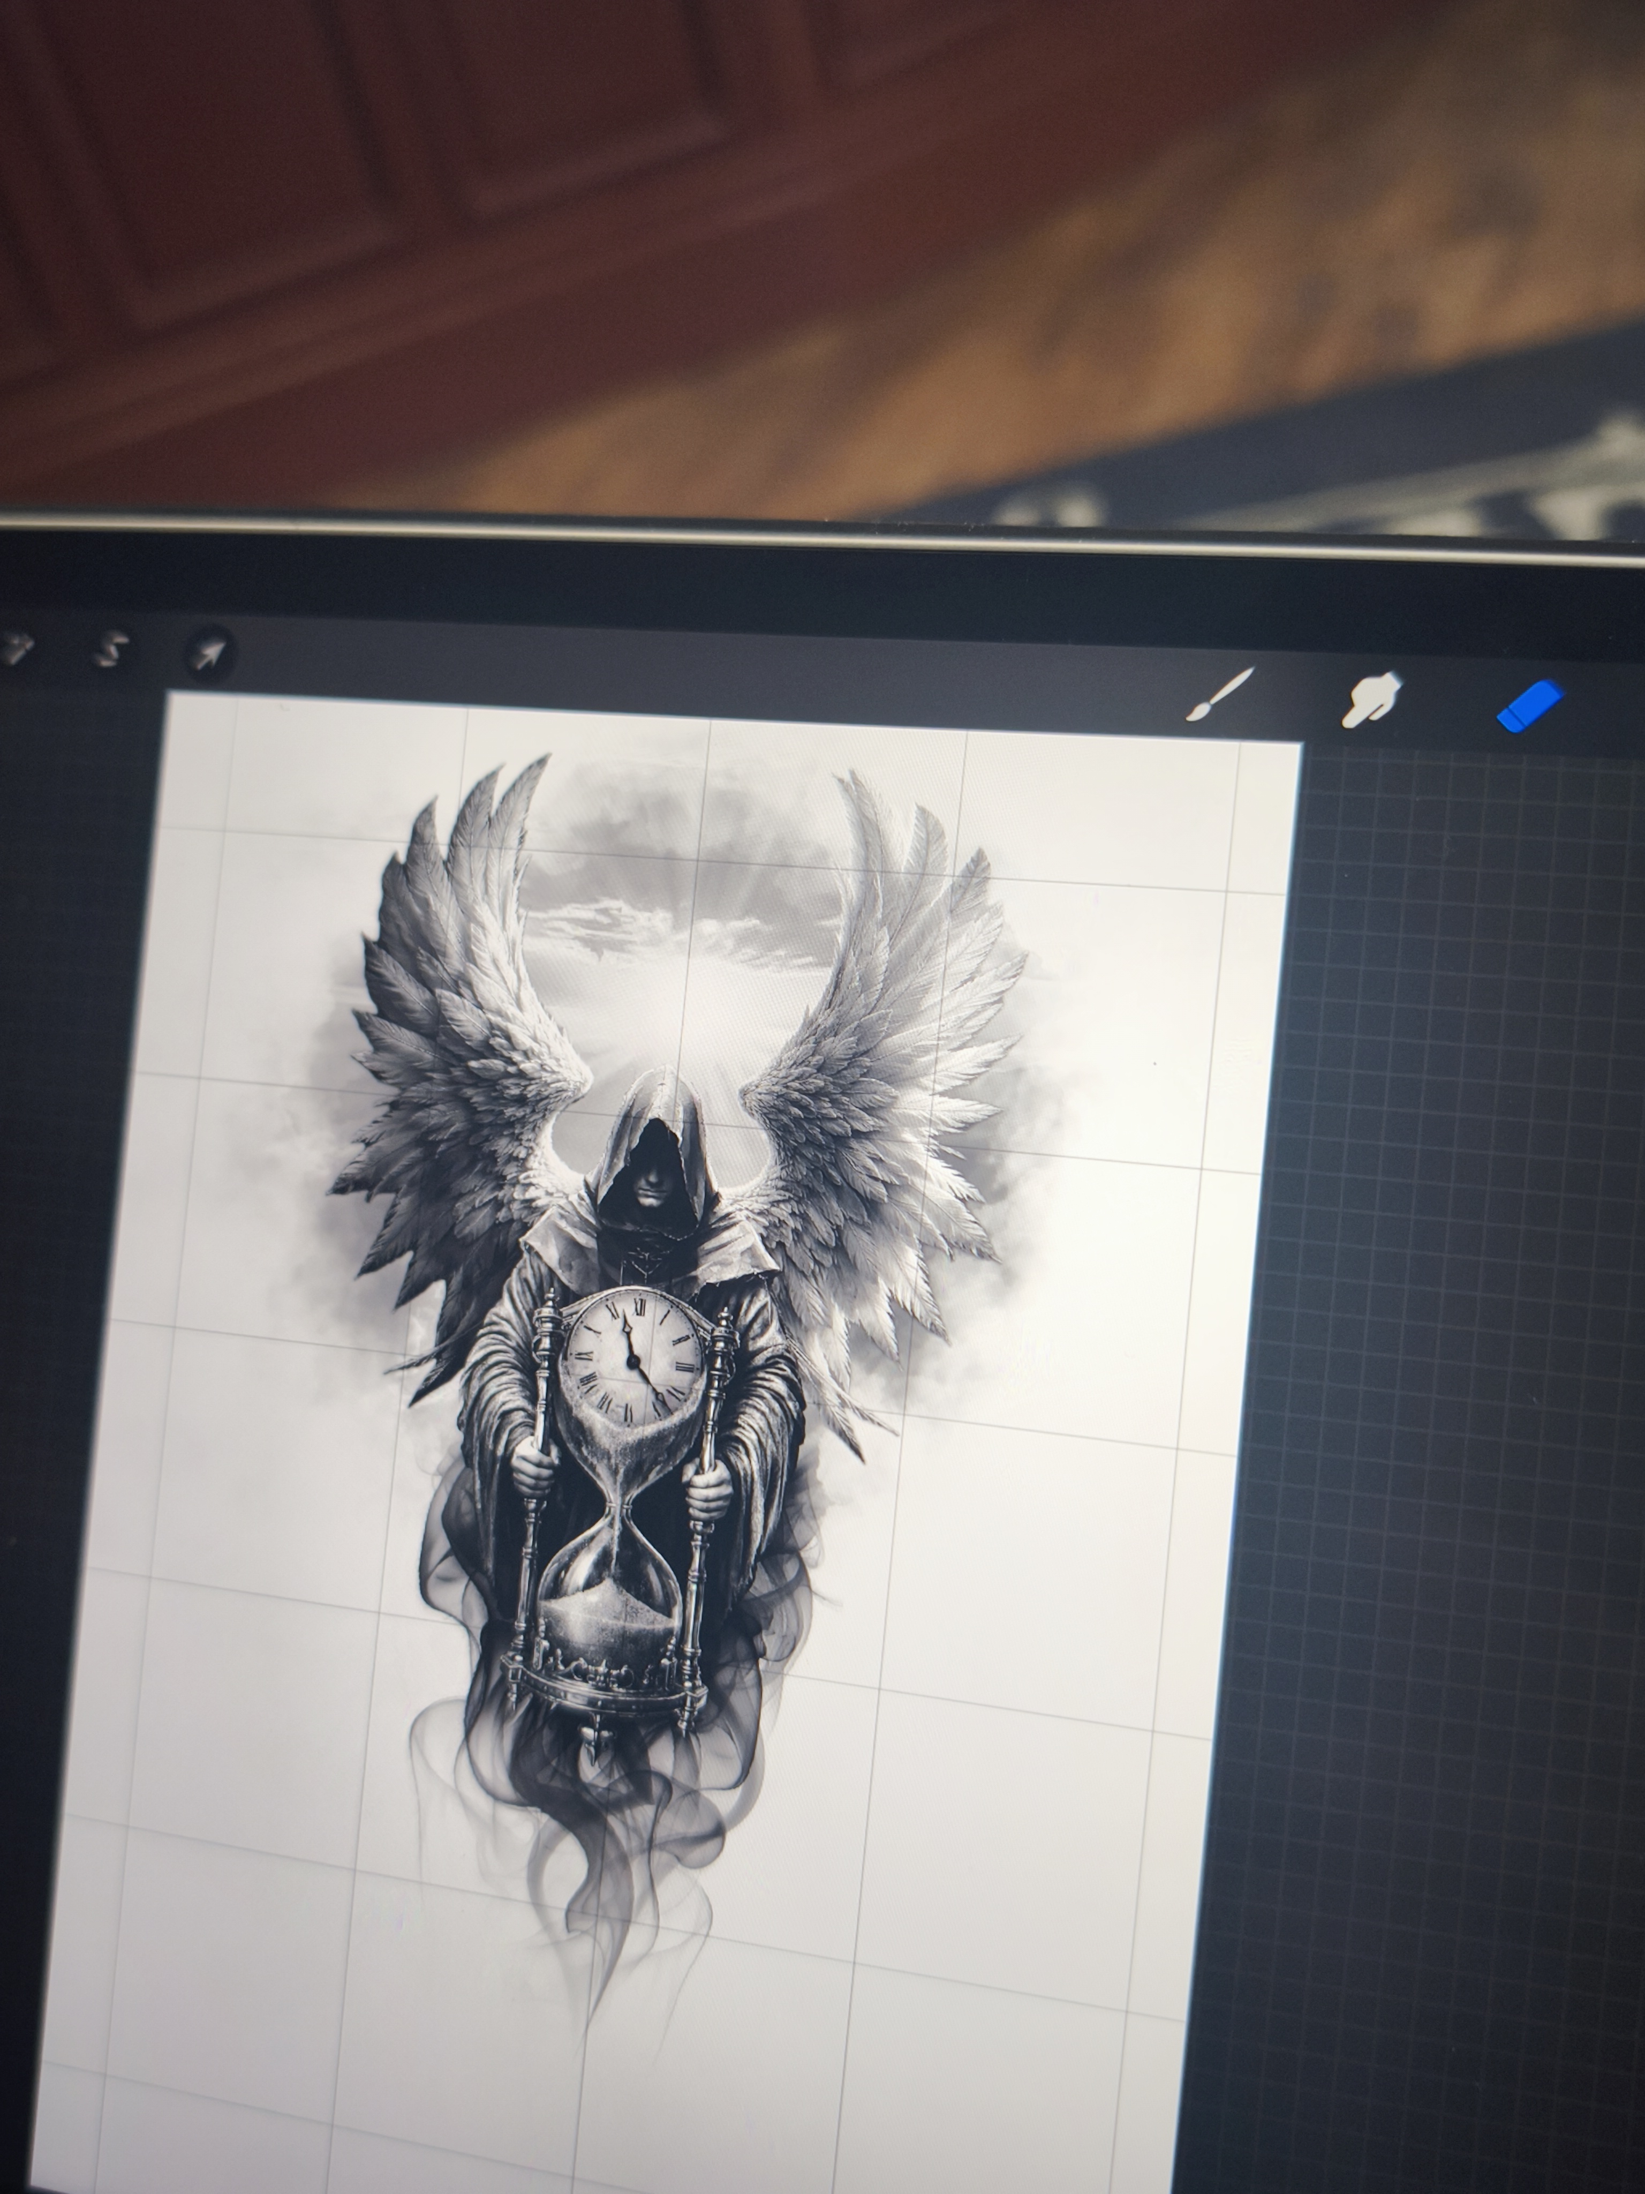The image size is (1645, 2194).
Task: Select the Paint brush tool
Action: click(1220, 694)
